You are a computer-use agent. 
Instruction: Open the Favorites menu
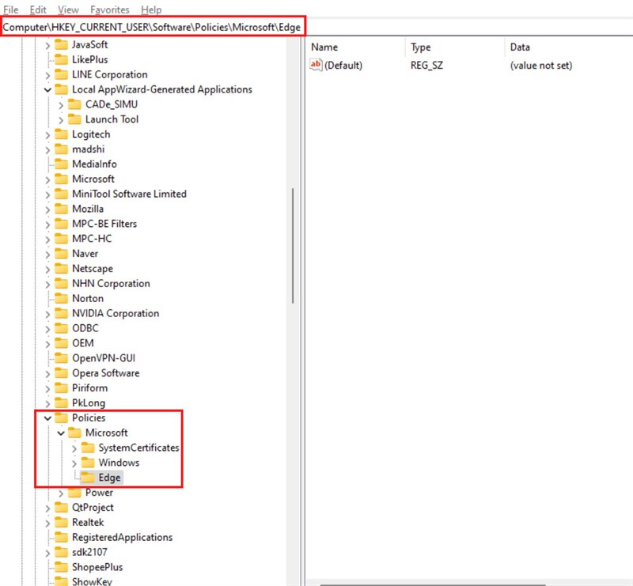pos(110,9)
